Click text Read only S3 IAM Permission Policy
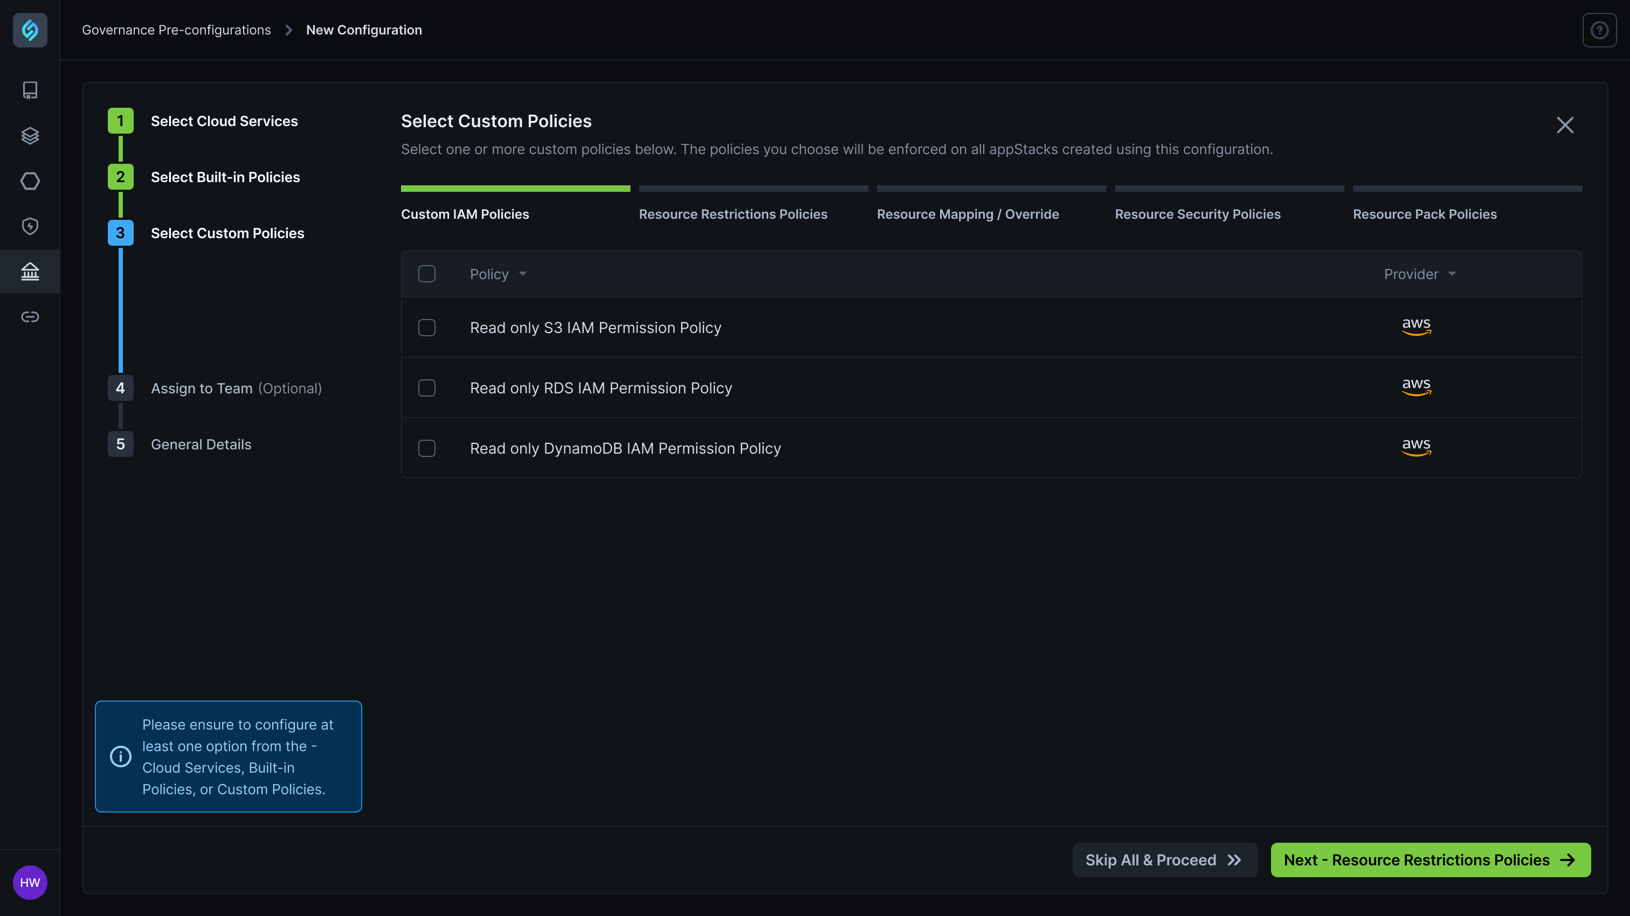 click(x=596, y=328)
